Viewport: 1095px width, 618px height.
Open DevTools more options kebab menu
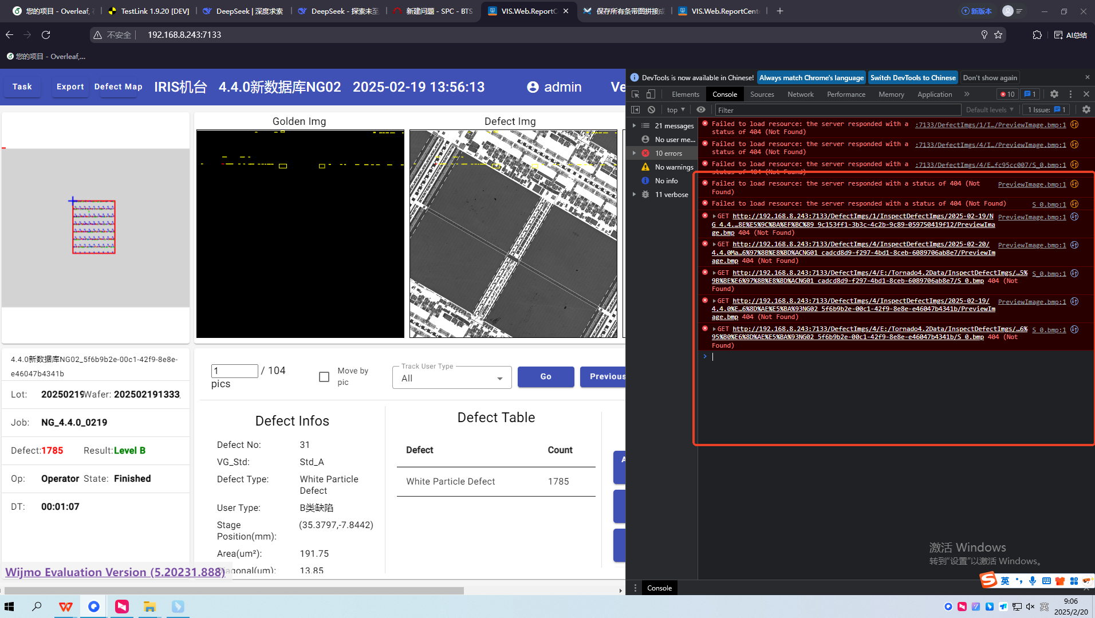[1070, 94]
